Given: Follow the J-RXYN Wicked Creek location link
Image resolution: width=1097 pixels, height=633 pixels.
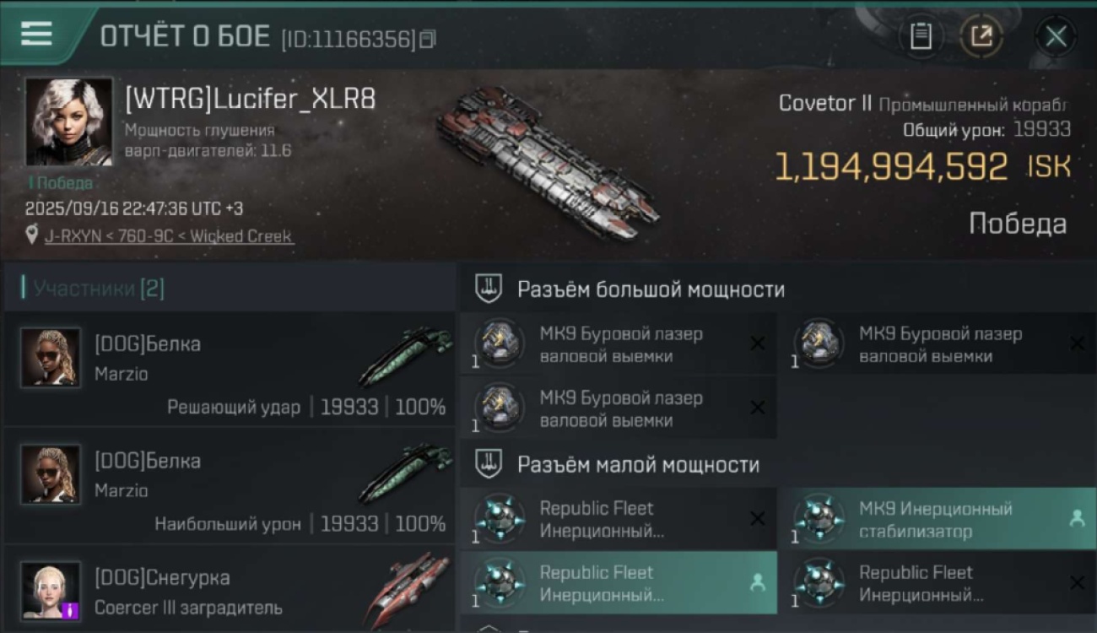Looking at the screenshot, I should 169,236.
